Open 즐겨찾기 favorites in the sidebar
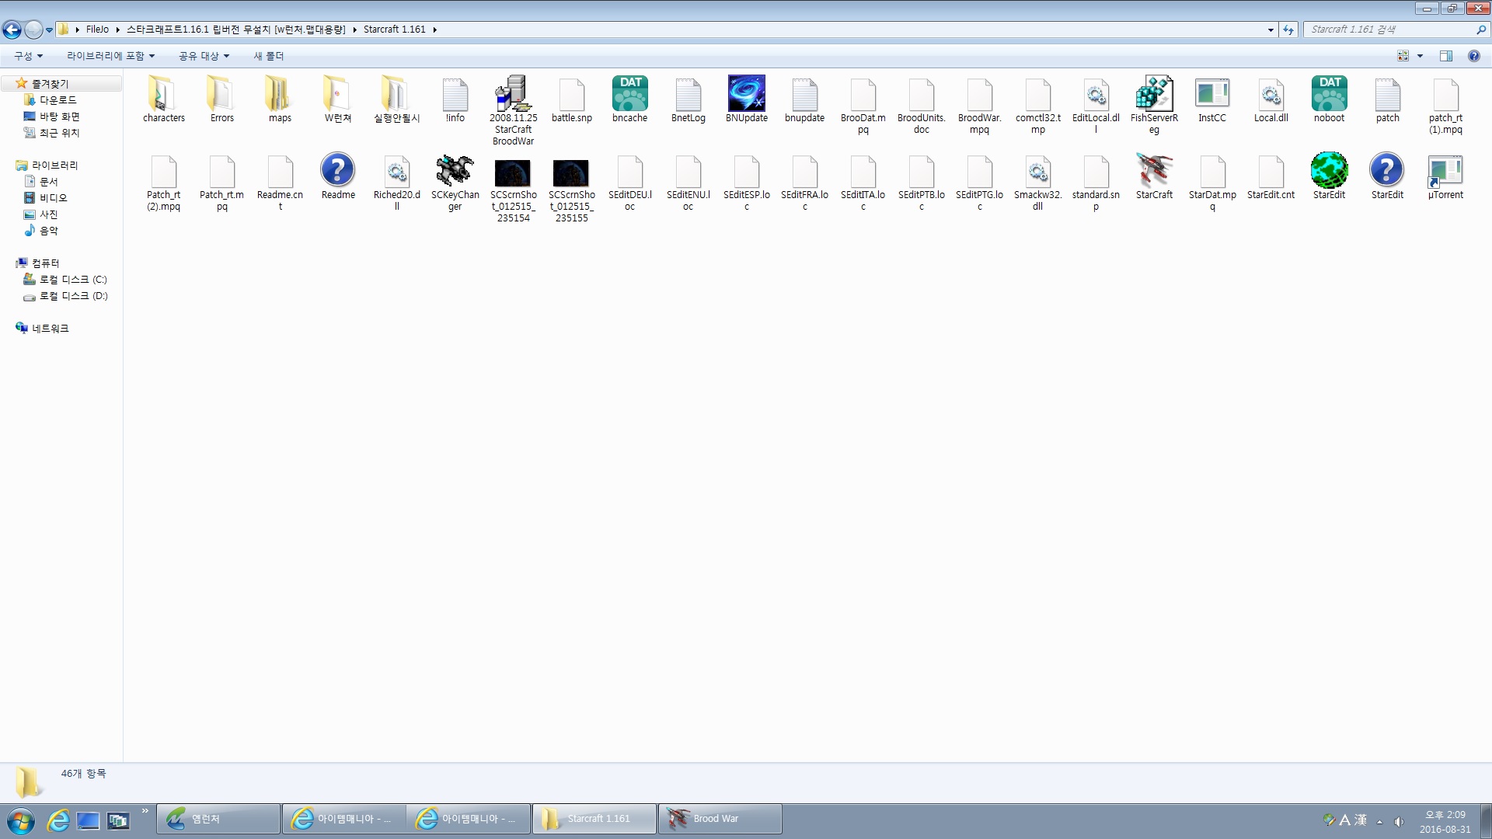The width and height of the screenshot is (1492, 839). [x=50, y=83]
